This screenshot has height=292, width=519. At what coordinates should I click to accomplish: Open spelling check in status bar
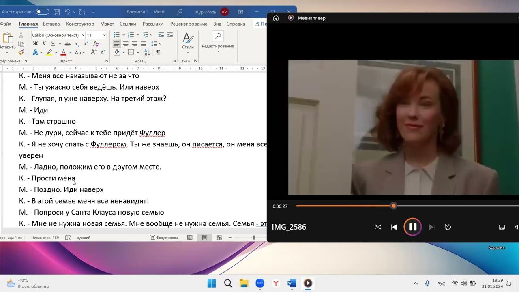coord(68,238)
